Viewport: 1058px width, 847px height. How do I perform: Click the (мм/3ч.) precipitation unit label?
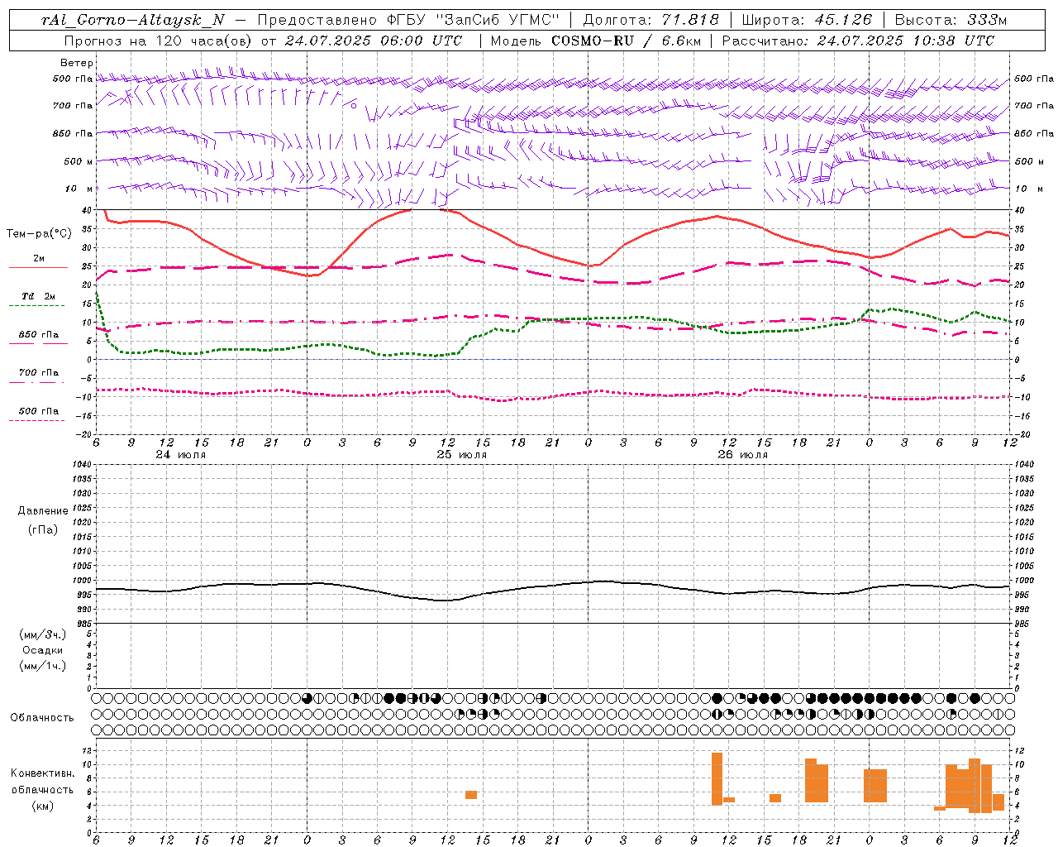coord(43,634)
